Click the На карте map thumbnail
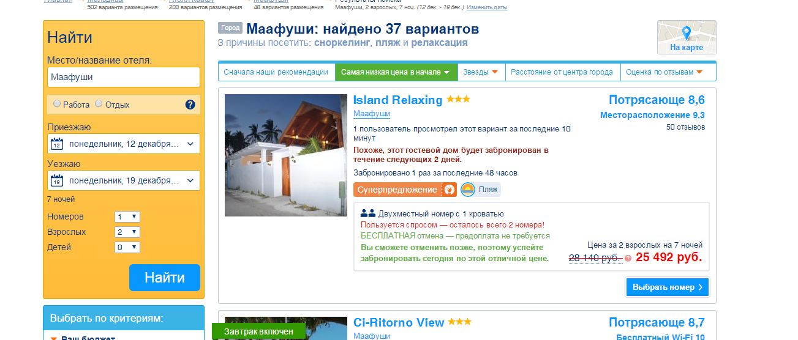 click(x=687, y=37)
